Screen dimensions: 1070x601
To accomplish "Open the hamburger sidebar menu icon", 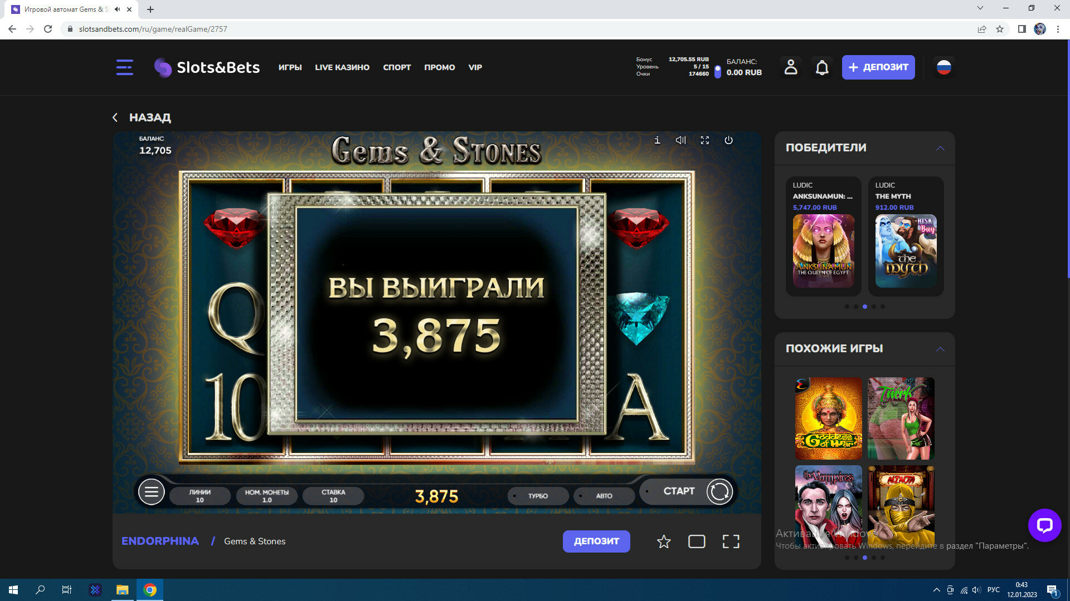I will [x=124, y=67].
